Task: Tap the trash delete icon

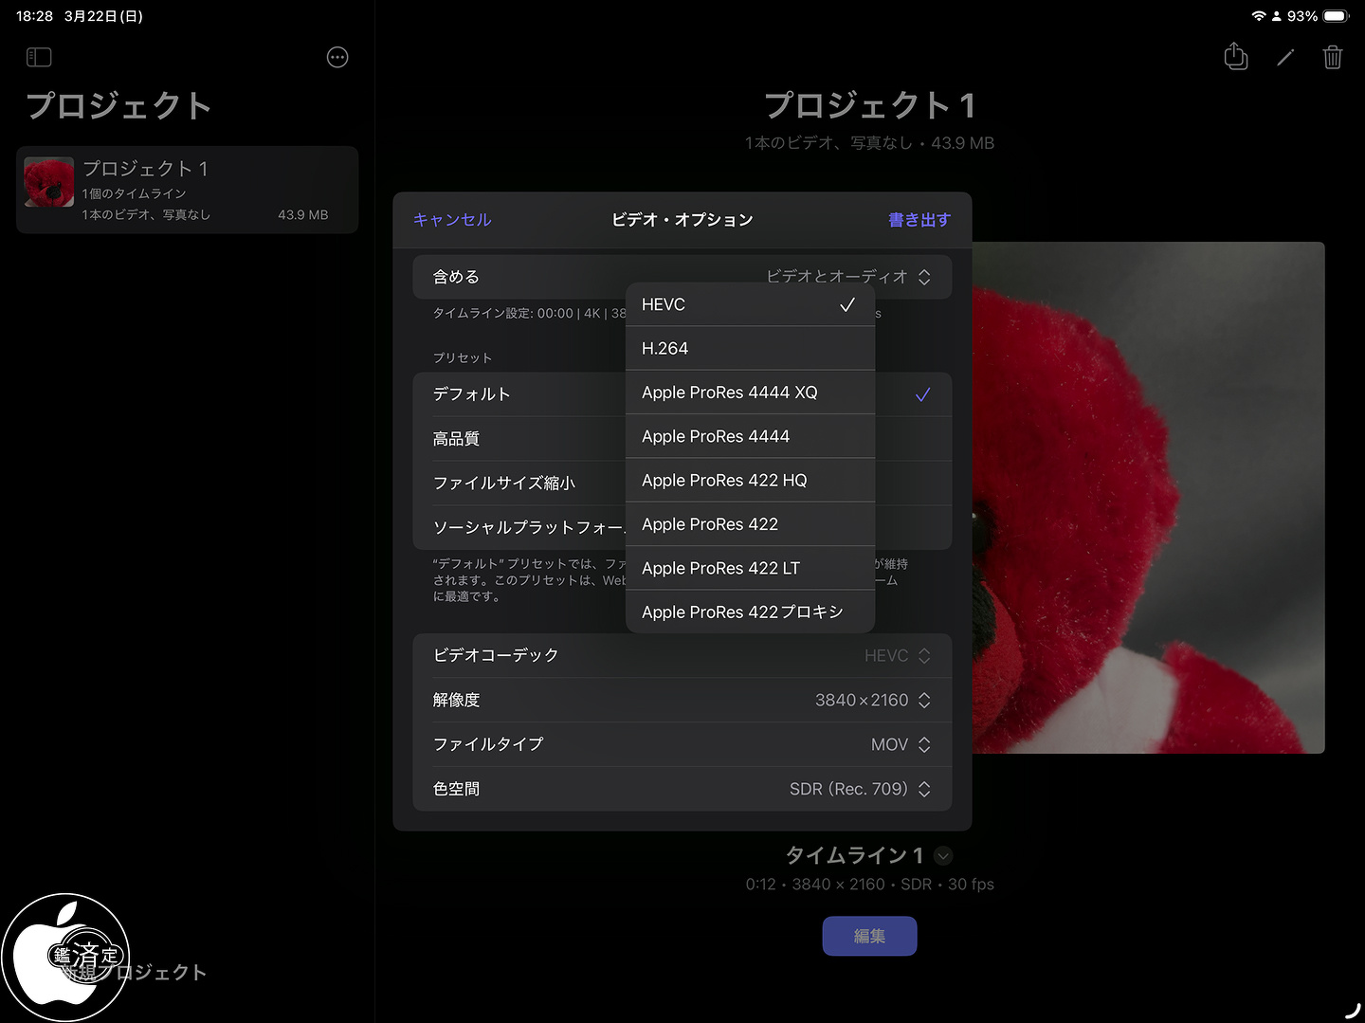Action: point(1333,58)
